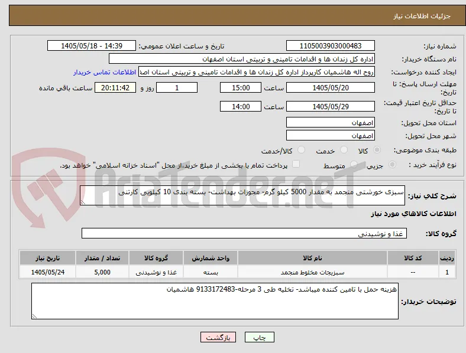Click the چاپ print button
The width and height of the screenshot is (466, 353).
(x=260, y=337)
